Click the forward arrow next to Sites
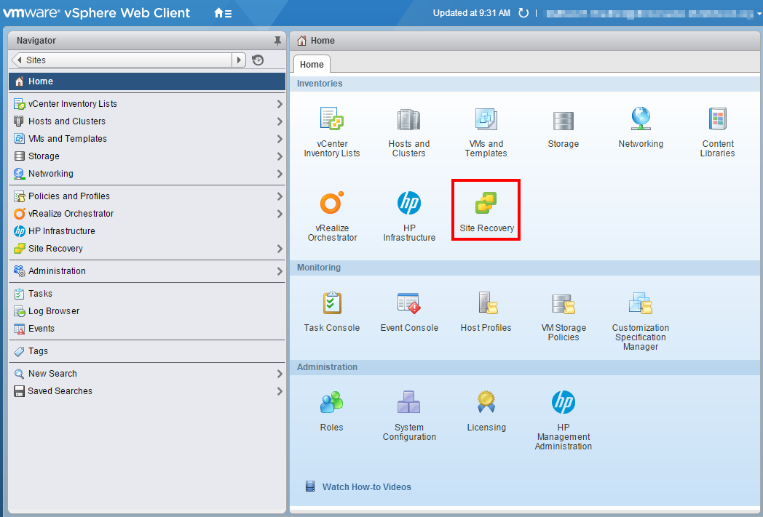 coord(239,60)
